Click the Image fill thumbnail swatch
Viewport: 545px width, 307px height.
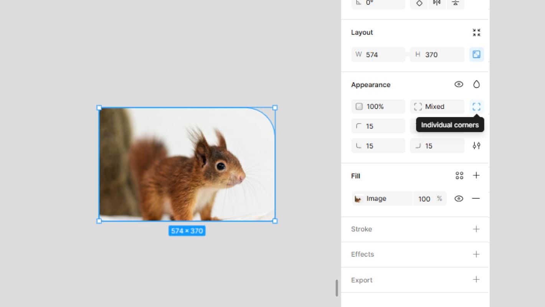tap(358, 199)
